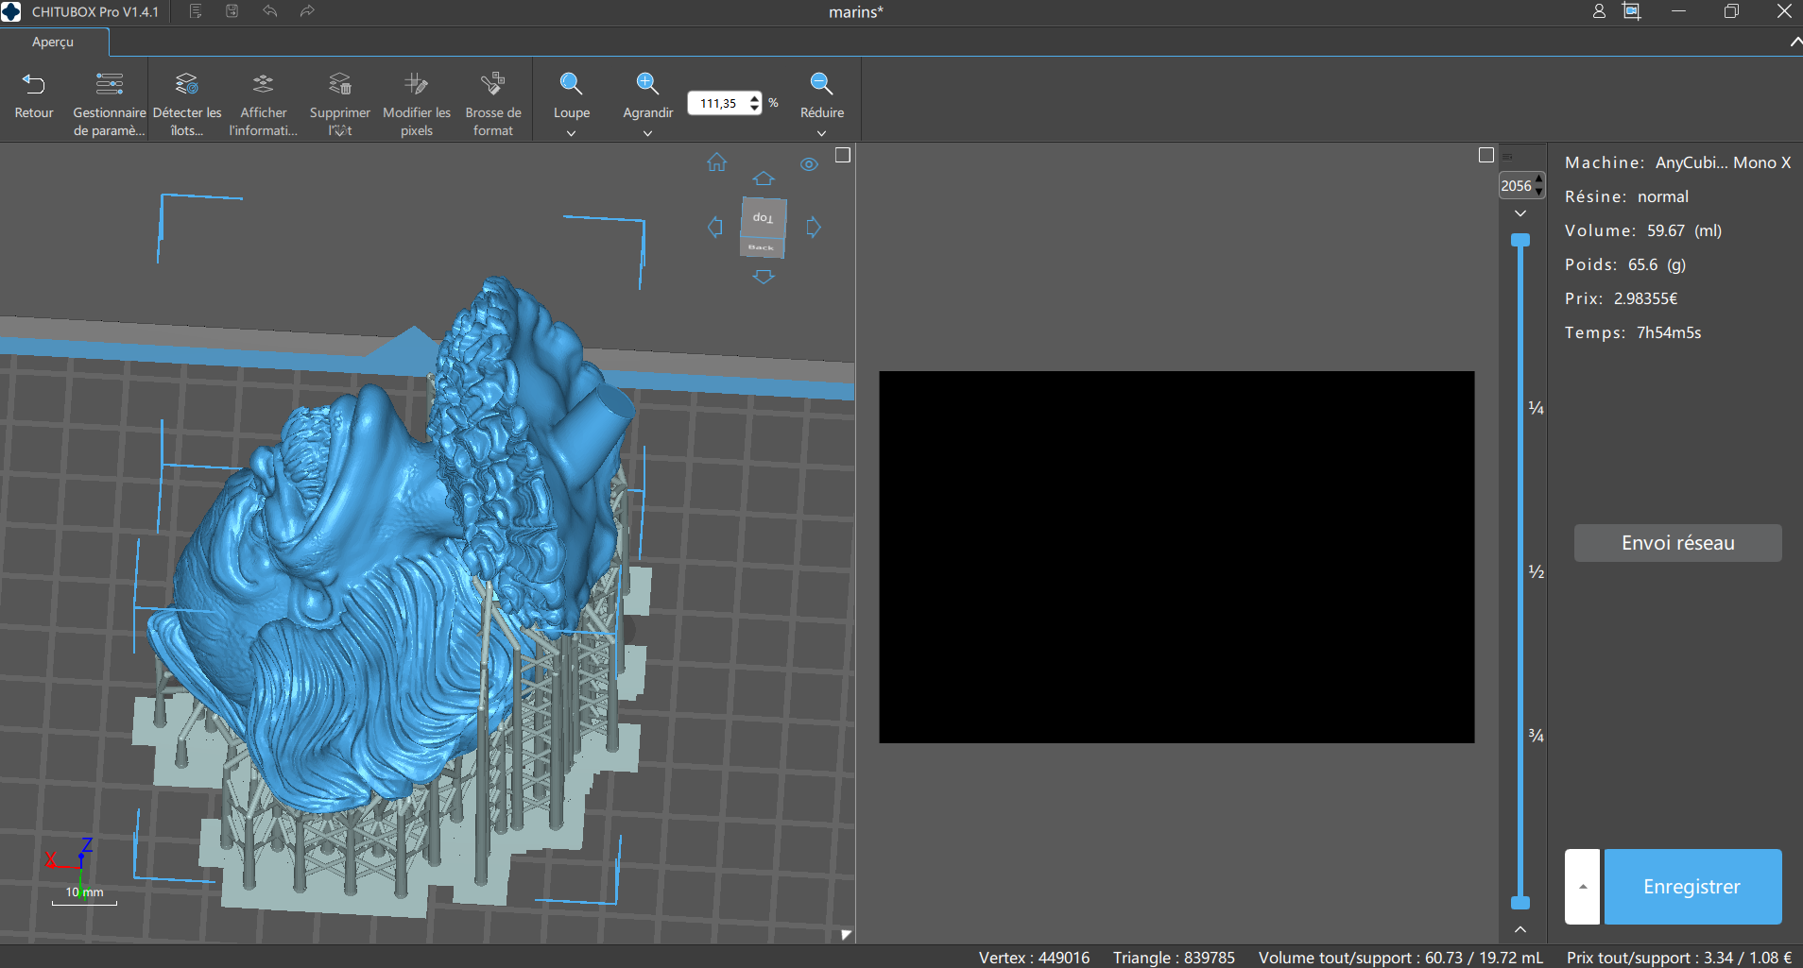Screen dimensions: 1803x968
Task: Expand the Agrandir dropdown arrow
Action: click(647, 133)
